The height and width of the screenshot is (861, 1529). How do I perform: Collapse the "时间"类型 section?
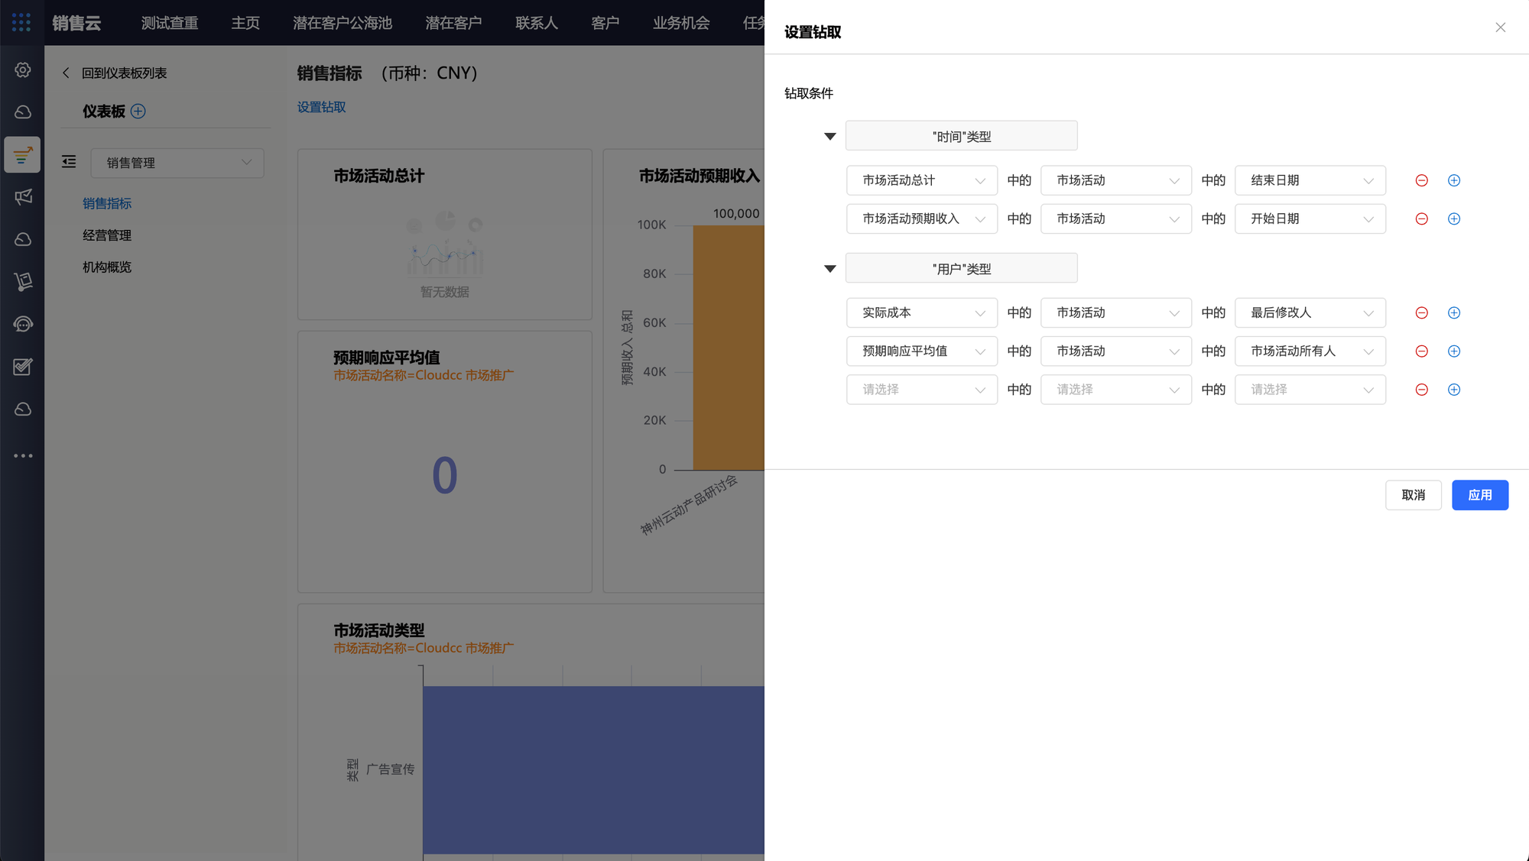[x=829, y=137]
